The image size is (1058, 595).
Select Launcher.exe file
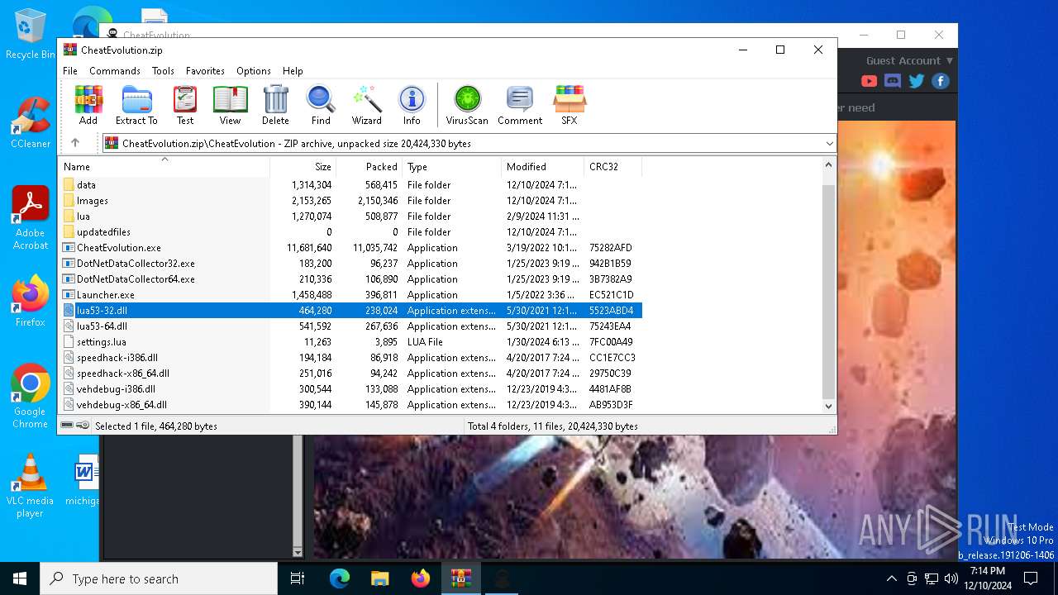coord(350,295)
